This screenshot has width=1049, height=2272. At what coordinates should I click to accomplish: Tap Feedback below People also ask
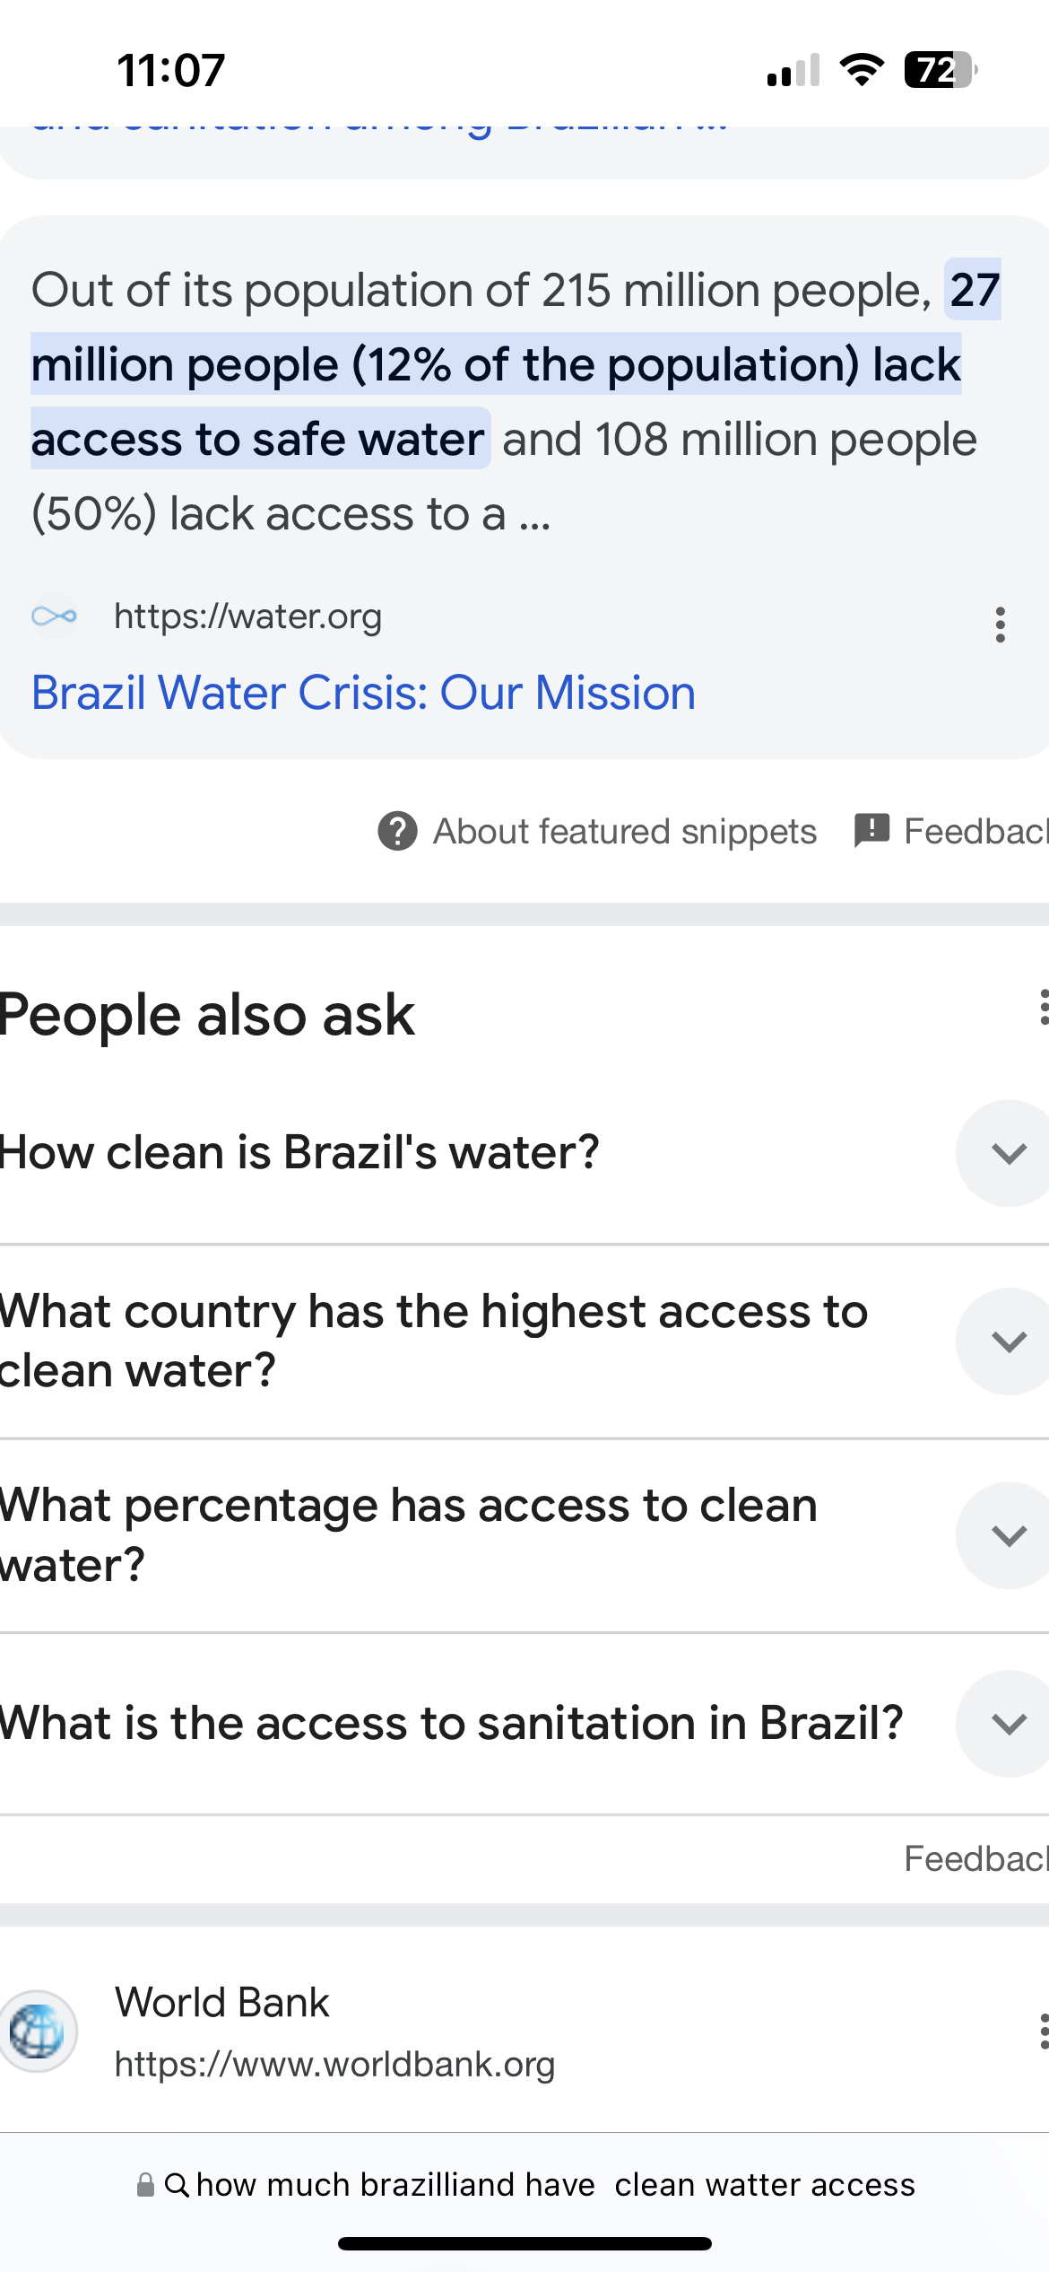click(975, 1858)
